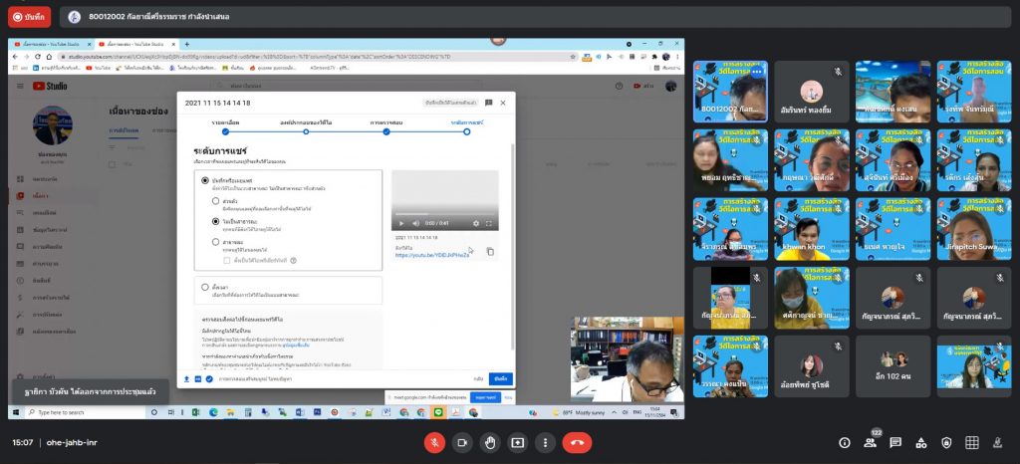Raise hand in the meeting
This screenshot has width=1020, height=464.
[x=490, y=442]
